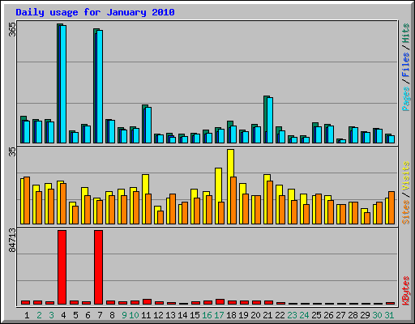Click the cyan pages bar for day 21

270,121
